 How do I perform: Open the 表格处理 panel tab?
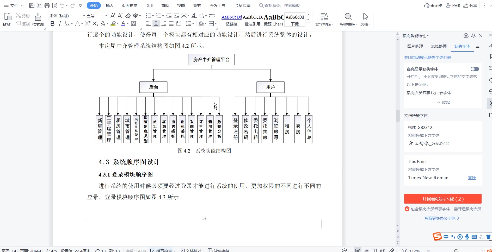click(439, 46)
